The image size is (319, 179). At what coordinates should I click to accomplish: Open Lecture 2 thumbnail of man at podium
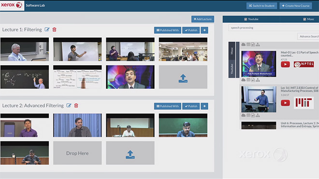[x=25, y=153]
